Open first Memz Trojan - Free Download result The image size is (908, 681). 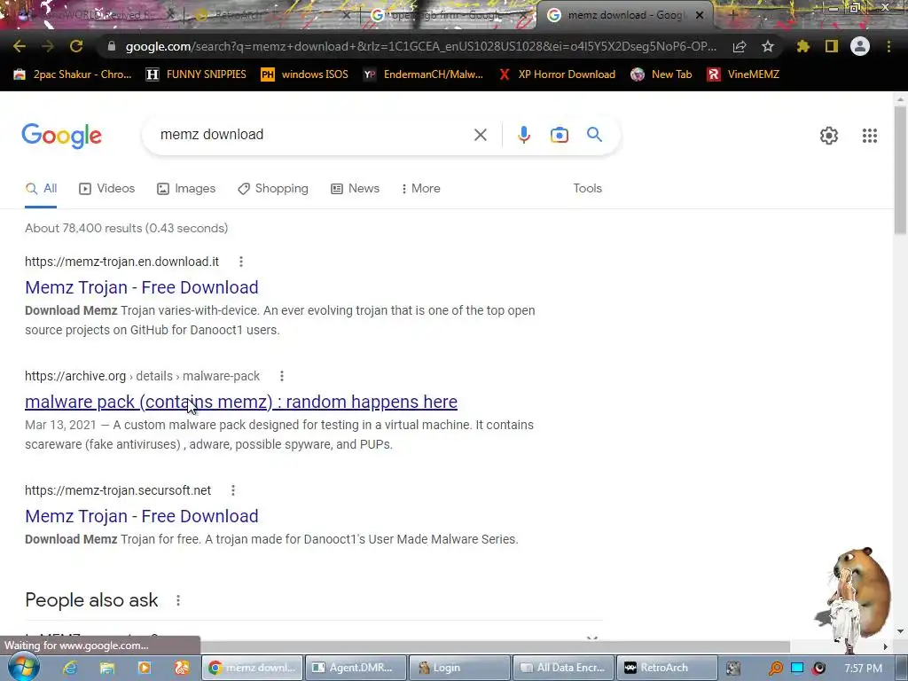[141, 287]
